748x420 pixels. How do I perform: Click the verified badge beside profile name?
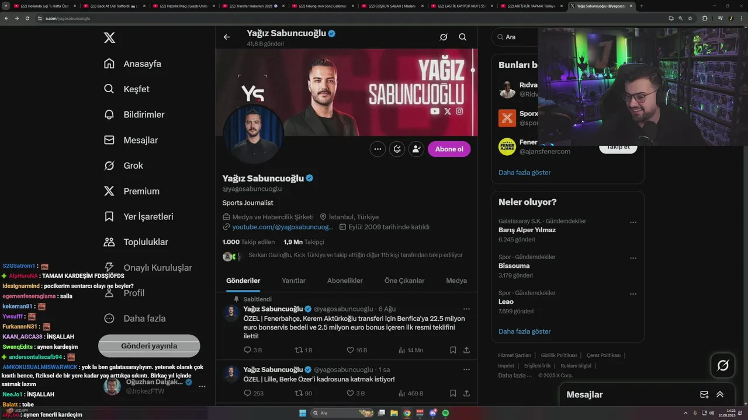[x=310, y=178]
